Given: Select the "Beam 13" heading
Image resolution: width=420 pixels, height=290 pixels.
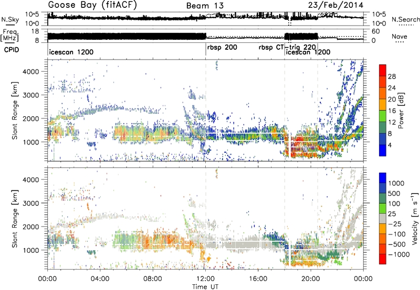Looking at the screenshot, I should click(x=205, y=6).
